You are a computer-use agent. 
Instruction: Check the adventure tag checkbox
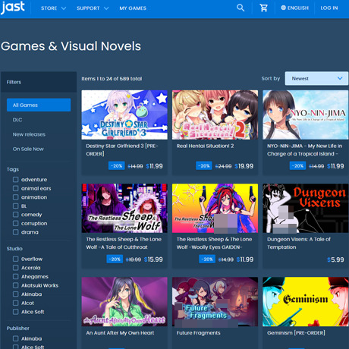coord(16,180)
